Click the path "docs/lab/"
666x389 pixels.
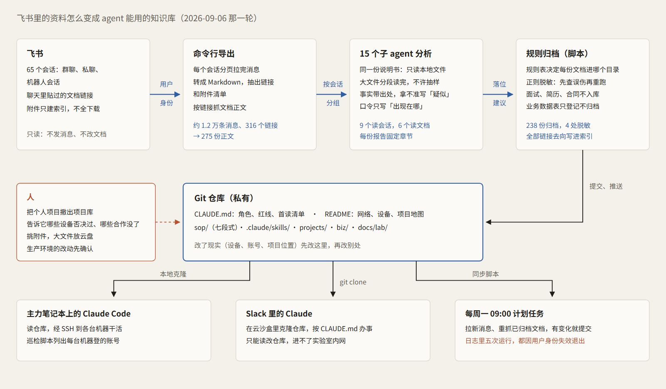(373, 227)
